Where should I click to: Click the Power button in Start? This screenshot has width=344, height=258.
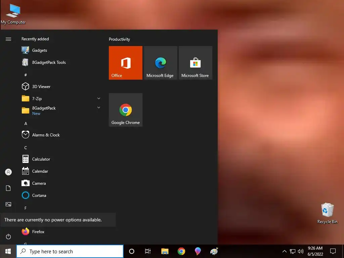pos(8,236)
